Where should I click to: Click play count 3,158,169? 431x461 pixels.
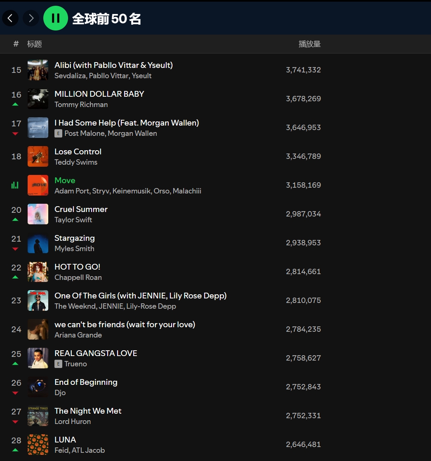[x=304, y=185]
